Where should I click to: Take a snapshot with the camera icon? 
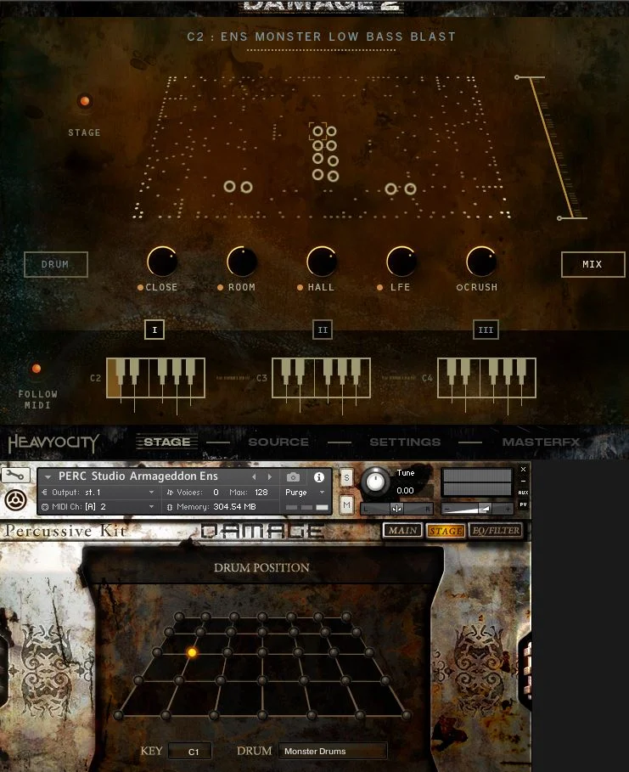[293, 476]
